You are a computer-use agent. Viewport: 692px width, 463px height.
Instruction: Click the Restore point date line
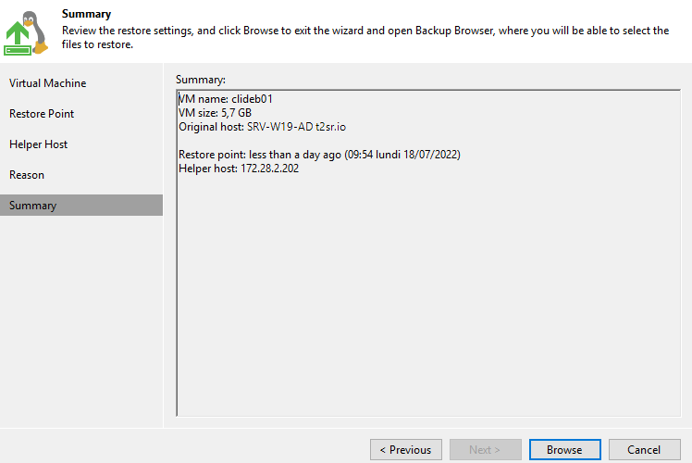(x=319, y=155)
